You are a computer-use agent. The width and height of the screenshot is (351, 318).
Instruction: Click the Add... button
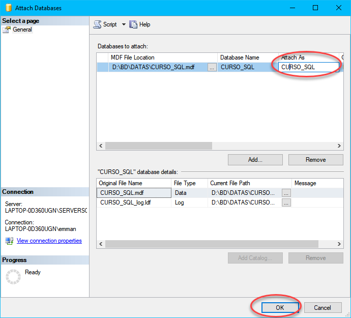[x=255, y=160]
